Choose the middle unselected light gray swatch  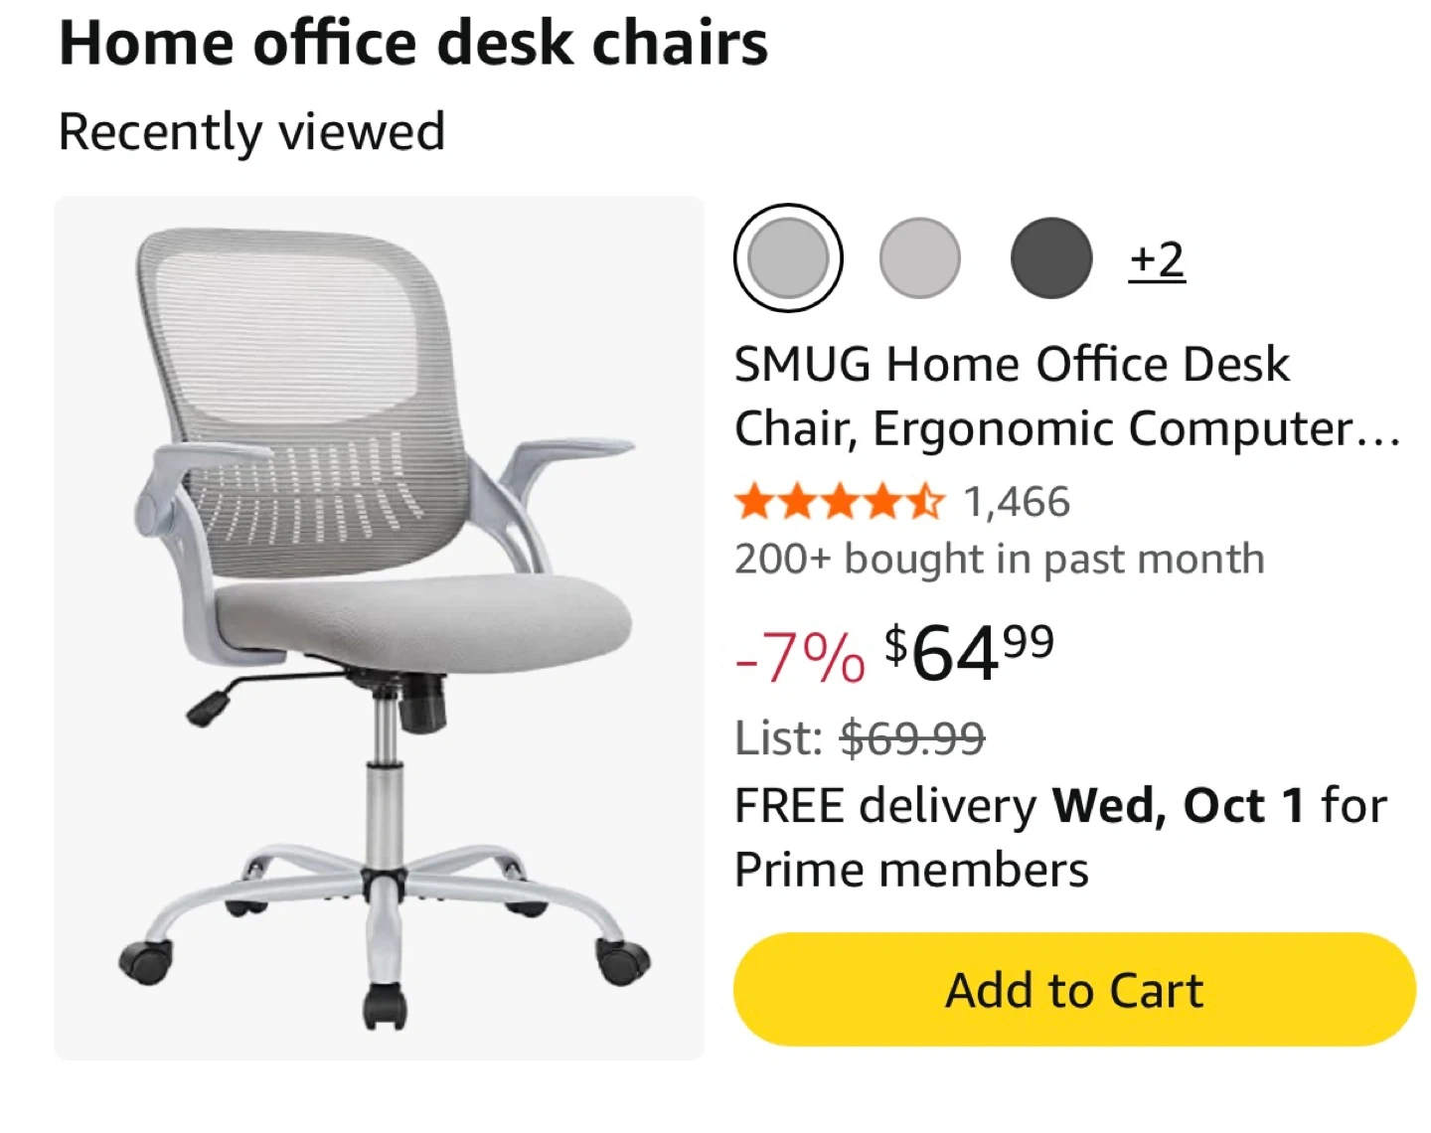920,257
